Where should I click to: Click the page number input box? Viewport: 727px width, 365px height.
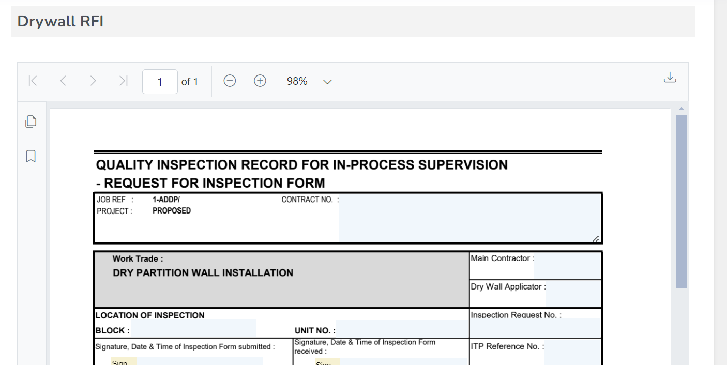coord(160,82)
